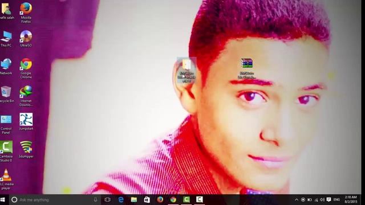
Task: Open the UltraISO desktop shortcut
Action: [x=26, y=39]
